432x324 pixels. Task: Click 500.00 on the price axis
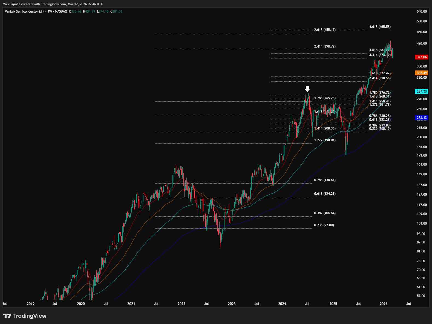pyautogui.click(x=422, y=21)
